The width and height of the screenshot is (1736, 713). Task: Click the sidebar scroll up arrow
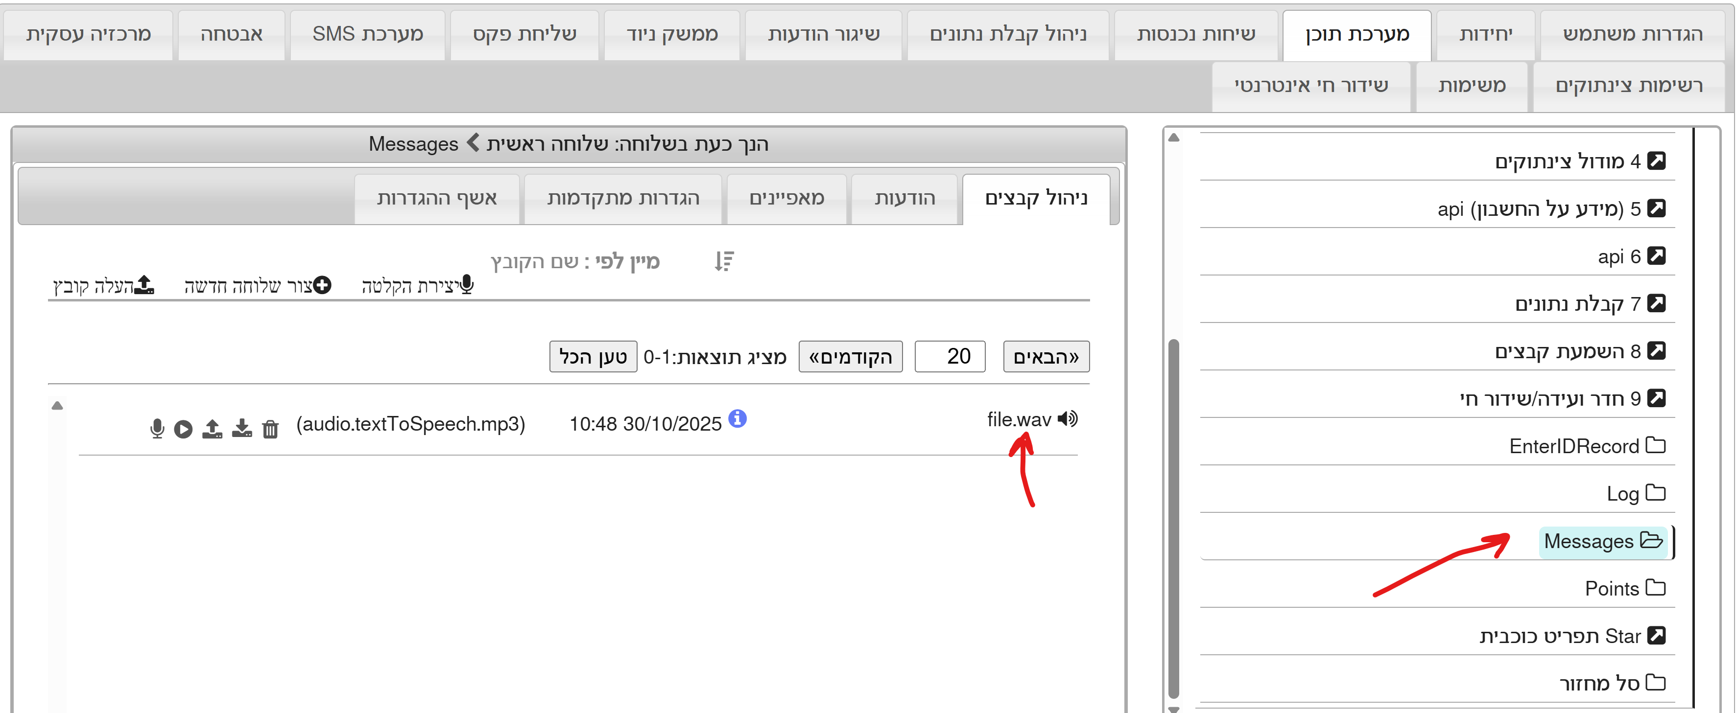click(x=1173, y=138)
